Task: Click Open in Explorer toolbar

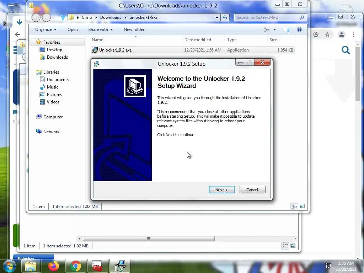Action: [x=73, y=30]
